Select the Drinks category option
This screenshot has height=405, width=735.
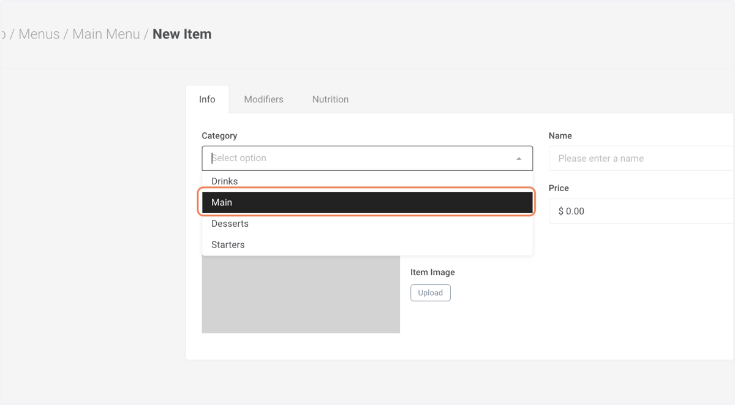(x=367, y=181)
